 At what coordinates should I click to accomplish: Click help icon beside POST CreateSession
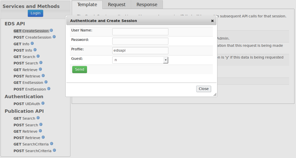54,37
